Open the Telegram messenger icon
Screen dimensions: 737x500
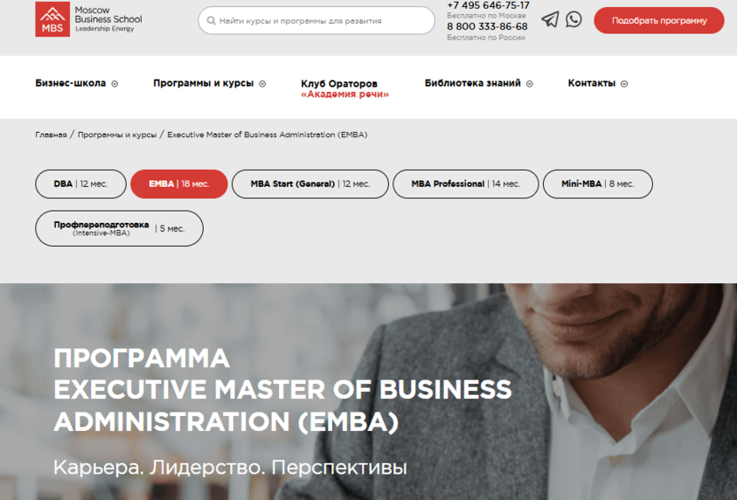click(550, 19)
